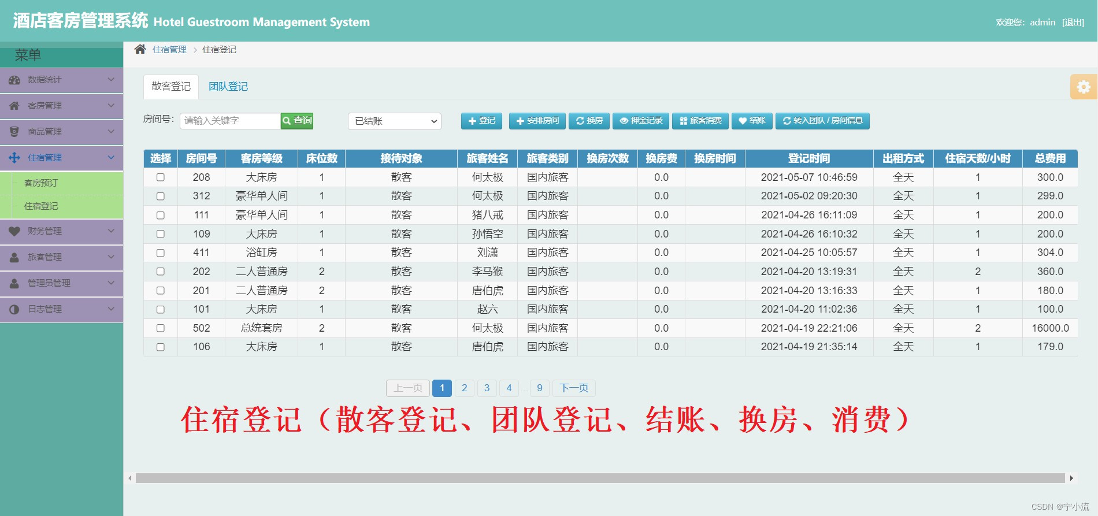The image size is (1098, 516).
Task: Select the checkbox for room 502
Action: point(161,328)
